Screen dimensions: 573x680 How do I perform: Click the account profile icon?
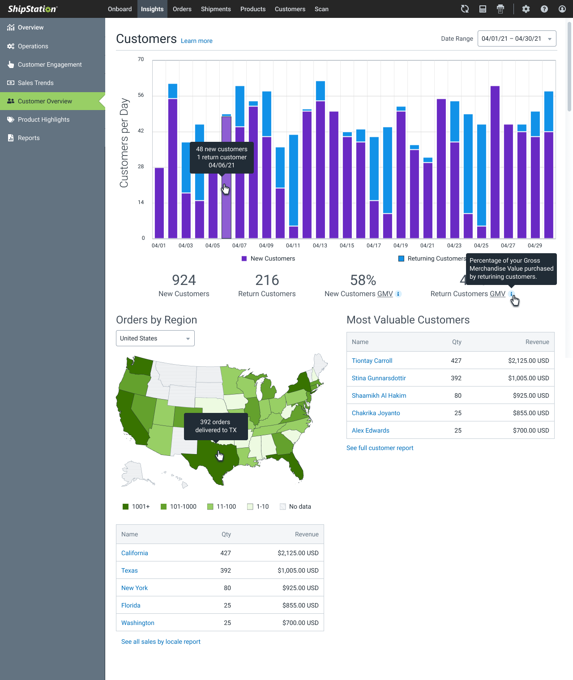(x=562, y=9)
